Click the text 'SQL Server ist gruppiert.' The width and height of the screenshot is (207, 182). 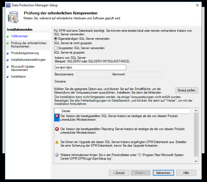70,52
